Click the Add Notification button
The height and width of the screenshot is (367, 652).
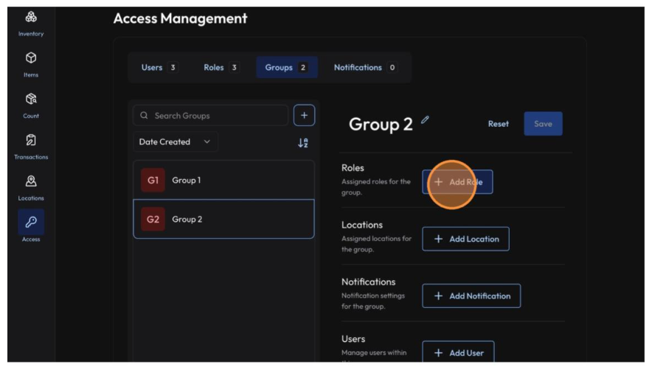click(x=471, y=296)
